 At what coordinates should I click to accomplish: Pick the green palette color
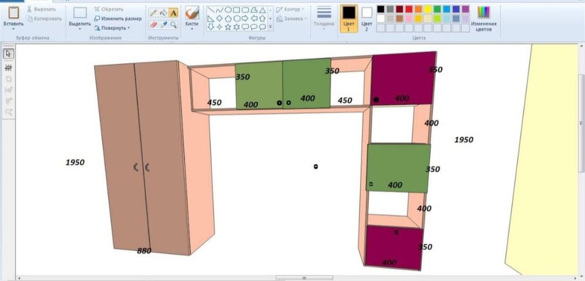coord(437,9)
